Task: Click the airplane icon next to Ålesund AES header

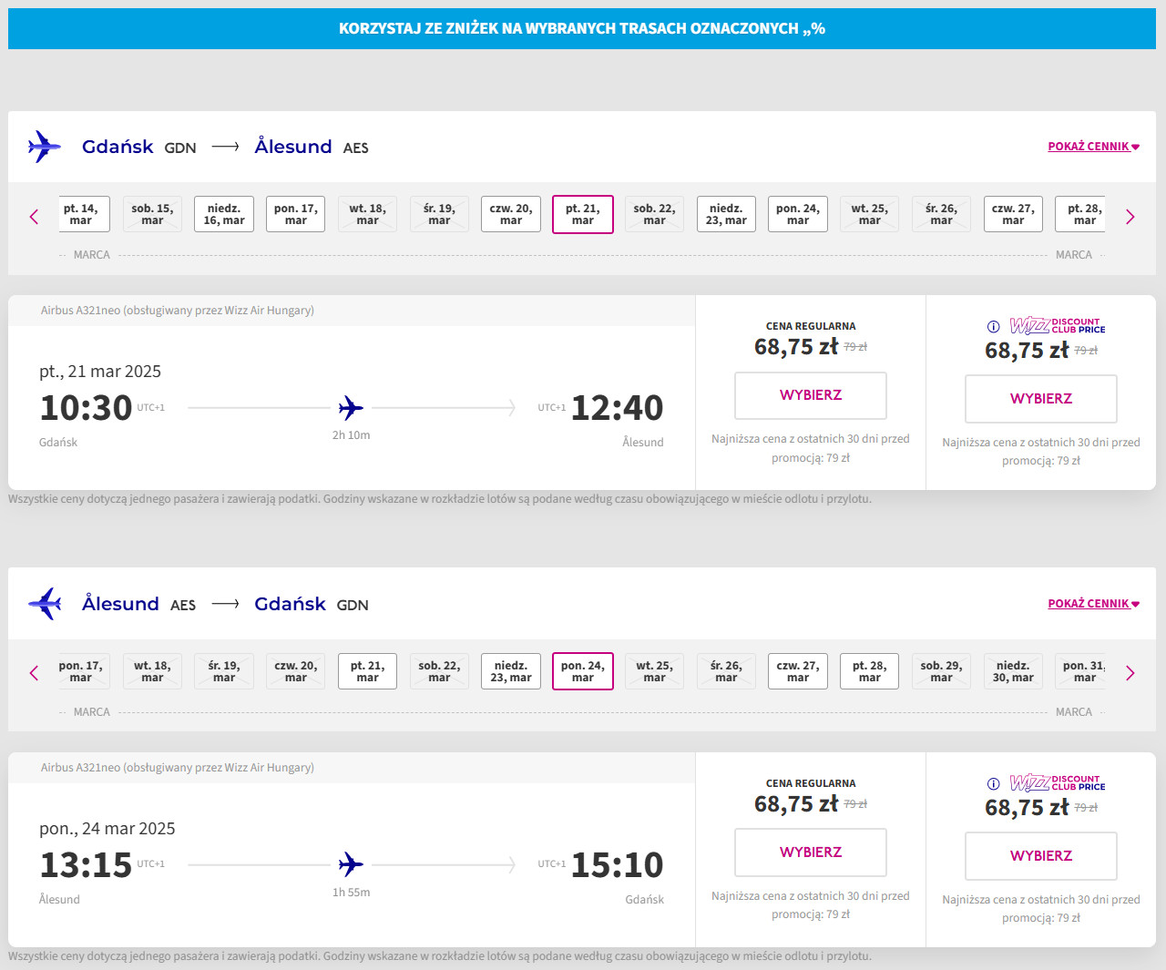Action: [44, 604]
